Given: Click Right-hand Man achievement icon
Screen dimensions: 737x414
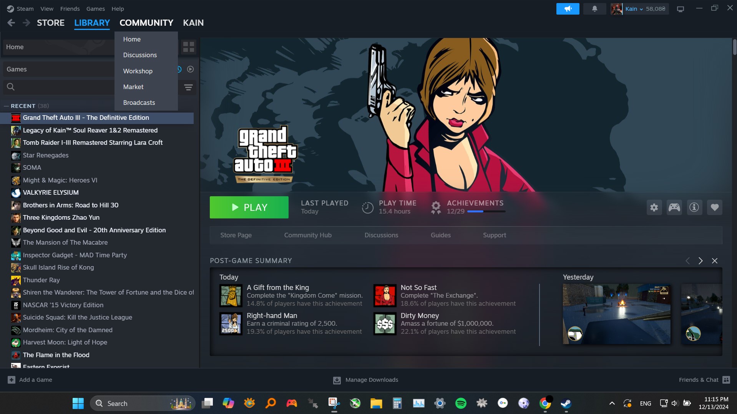Looking at the screenshot, I should (231, 323).
